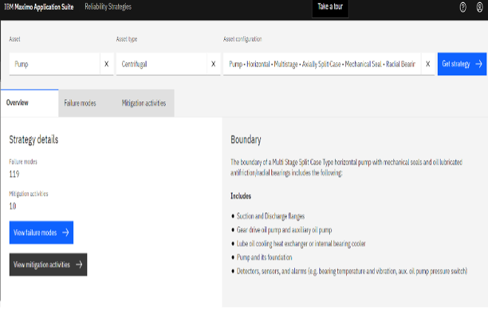
Task: Click the Boundary heading
Action: (x=246, y=140)
